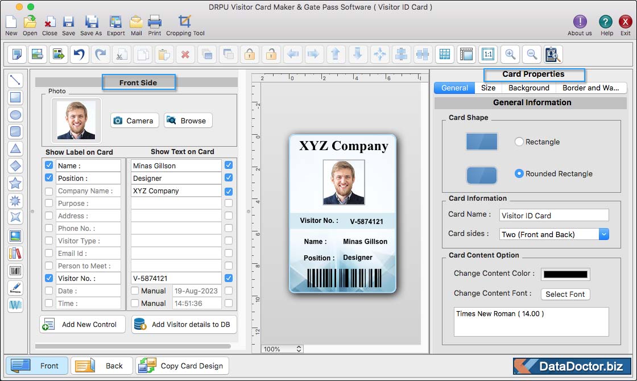Check the Manual date checkbox
The image size is (637, 381).
click(135, 291)
